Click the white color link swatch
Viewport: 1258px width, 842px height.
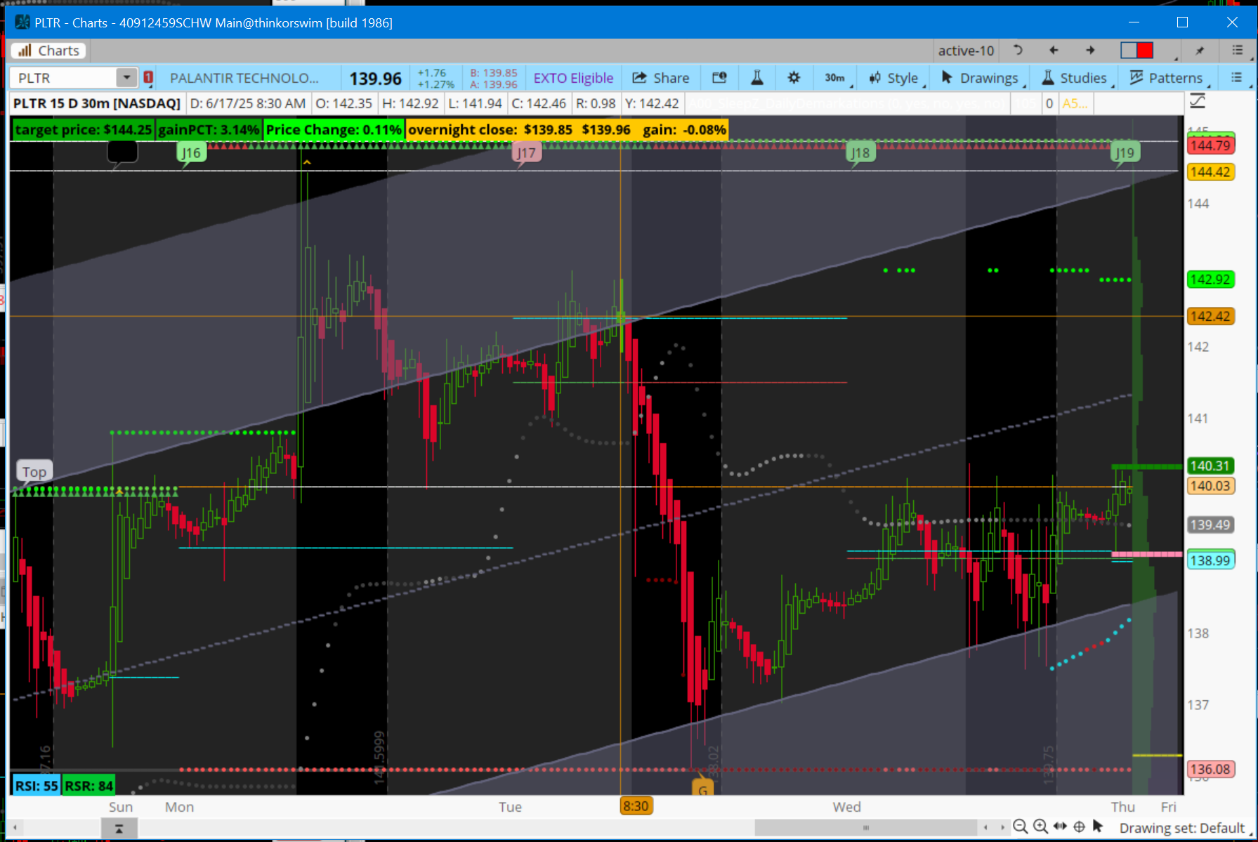[1128, 50]
